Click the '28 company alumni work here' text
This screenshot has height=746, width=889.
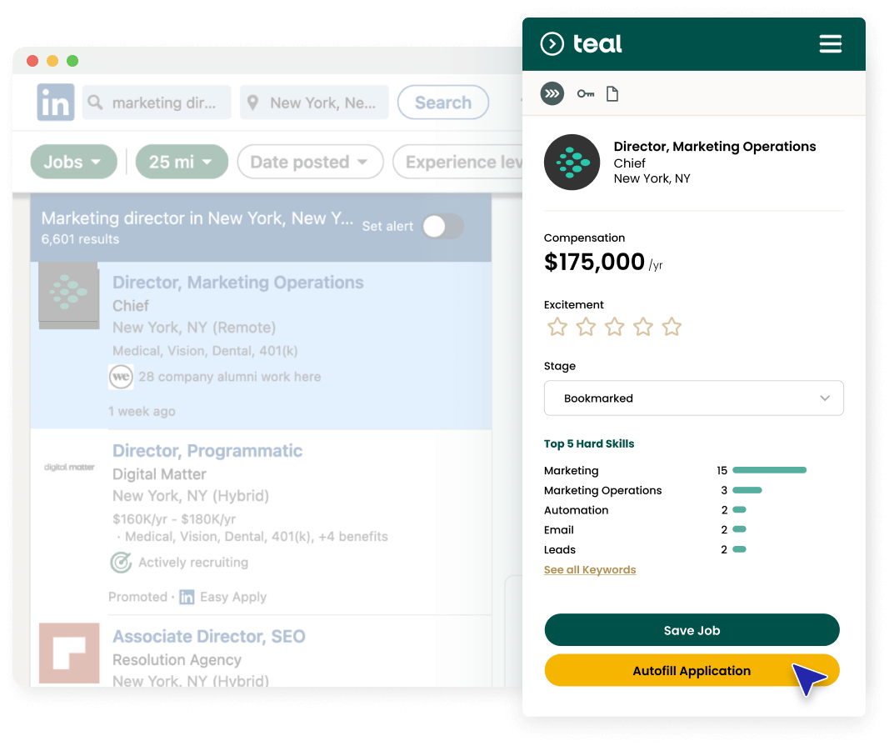[230, 377]
